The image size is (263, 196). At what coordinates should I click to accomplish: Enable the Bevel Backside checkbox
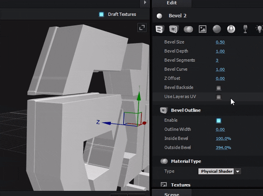pos(218,88)
